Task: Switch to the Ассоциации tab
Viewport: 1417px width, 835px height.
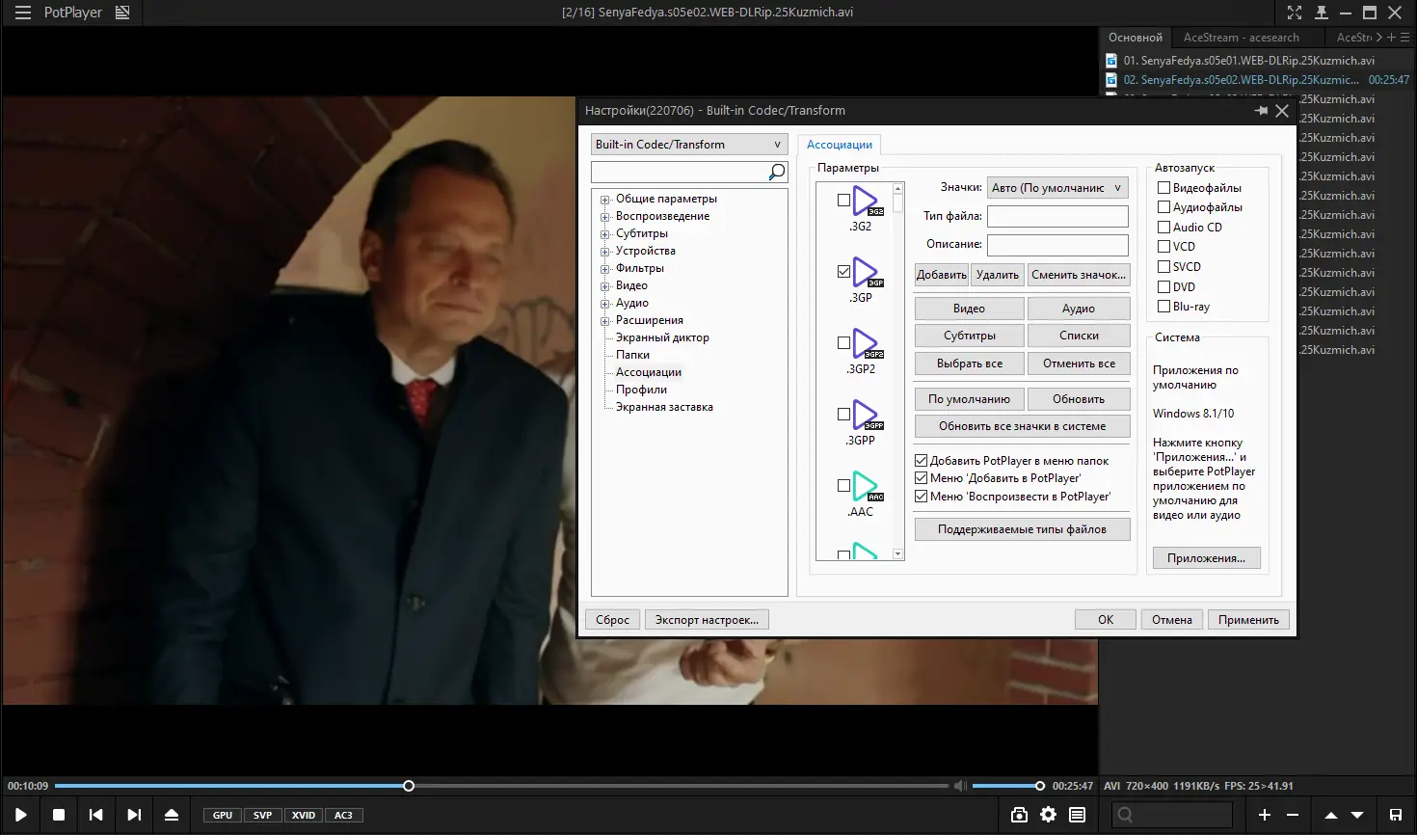Action: click(x=840, y=145)
